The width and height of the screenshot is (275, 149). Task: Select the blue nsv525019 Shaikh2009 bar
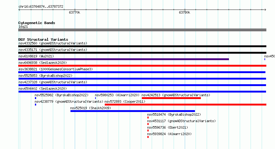[x=133, y=111]
